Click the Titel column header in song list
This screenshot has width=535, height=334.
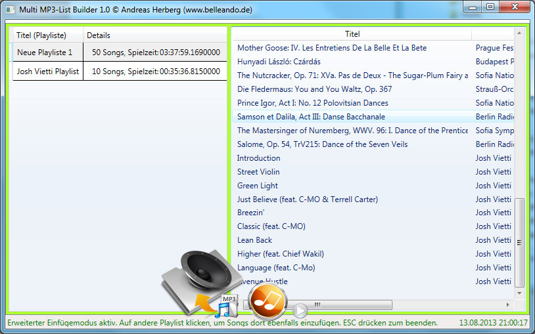352,33
